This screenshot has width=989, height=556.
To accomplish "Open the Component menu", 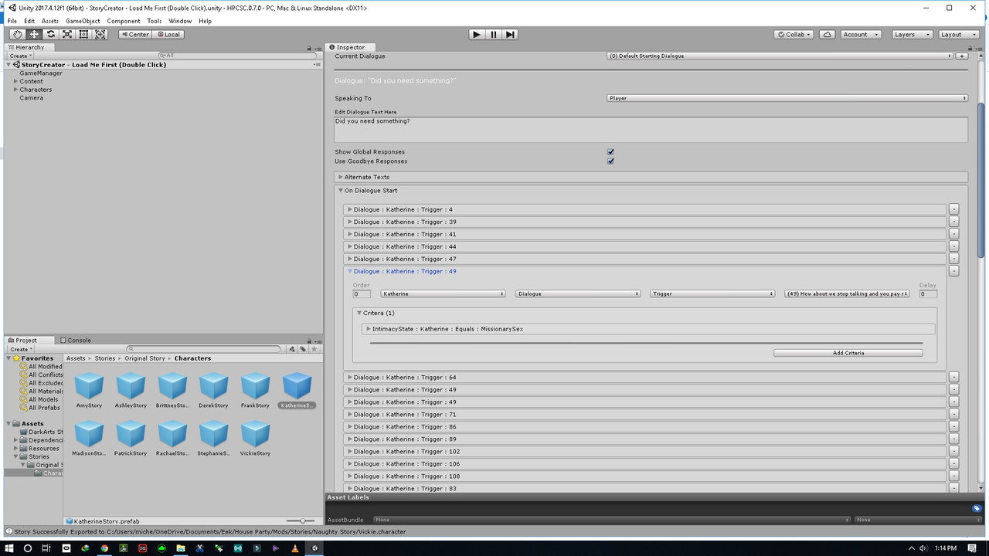I will 124,21.
